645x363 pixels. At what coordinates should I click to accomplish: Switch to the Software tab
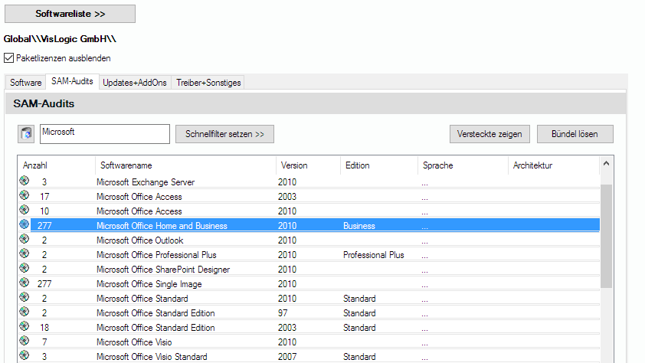[25, 83]
